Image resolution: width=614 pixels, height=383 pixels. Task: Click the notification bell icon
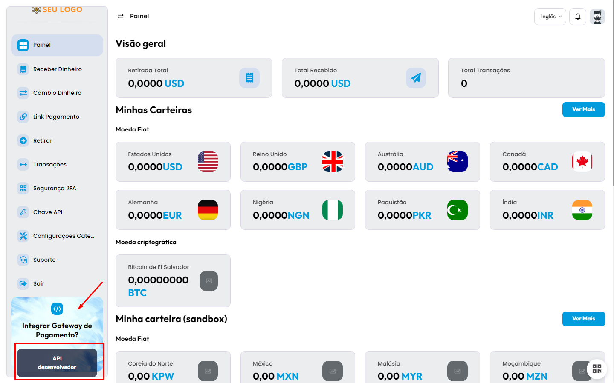(578, 17)
